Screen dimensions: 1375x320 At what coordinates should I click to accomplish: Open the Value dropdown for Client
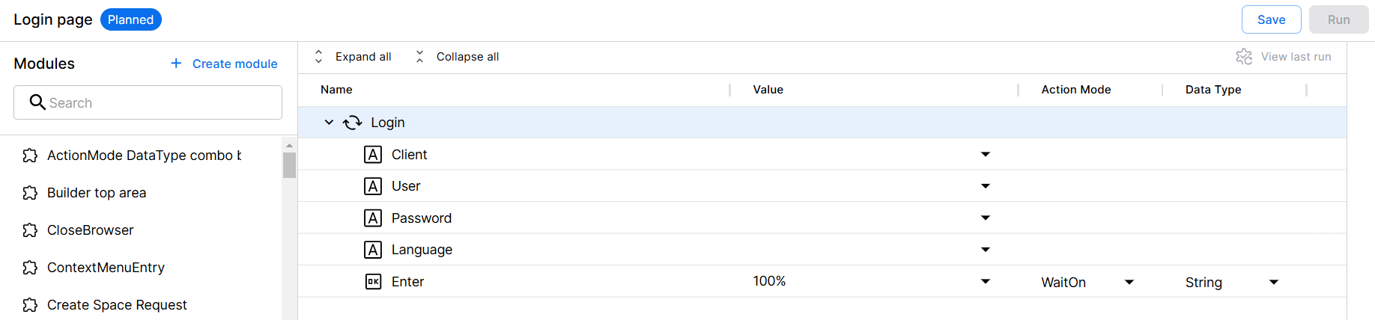[986, 155]
